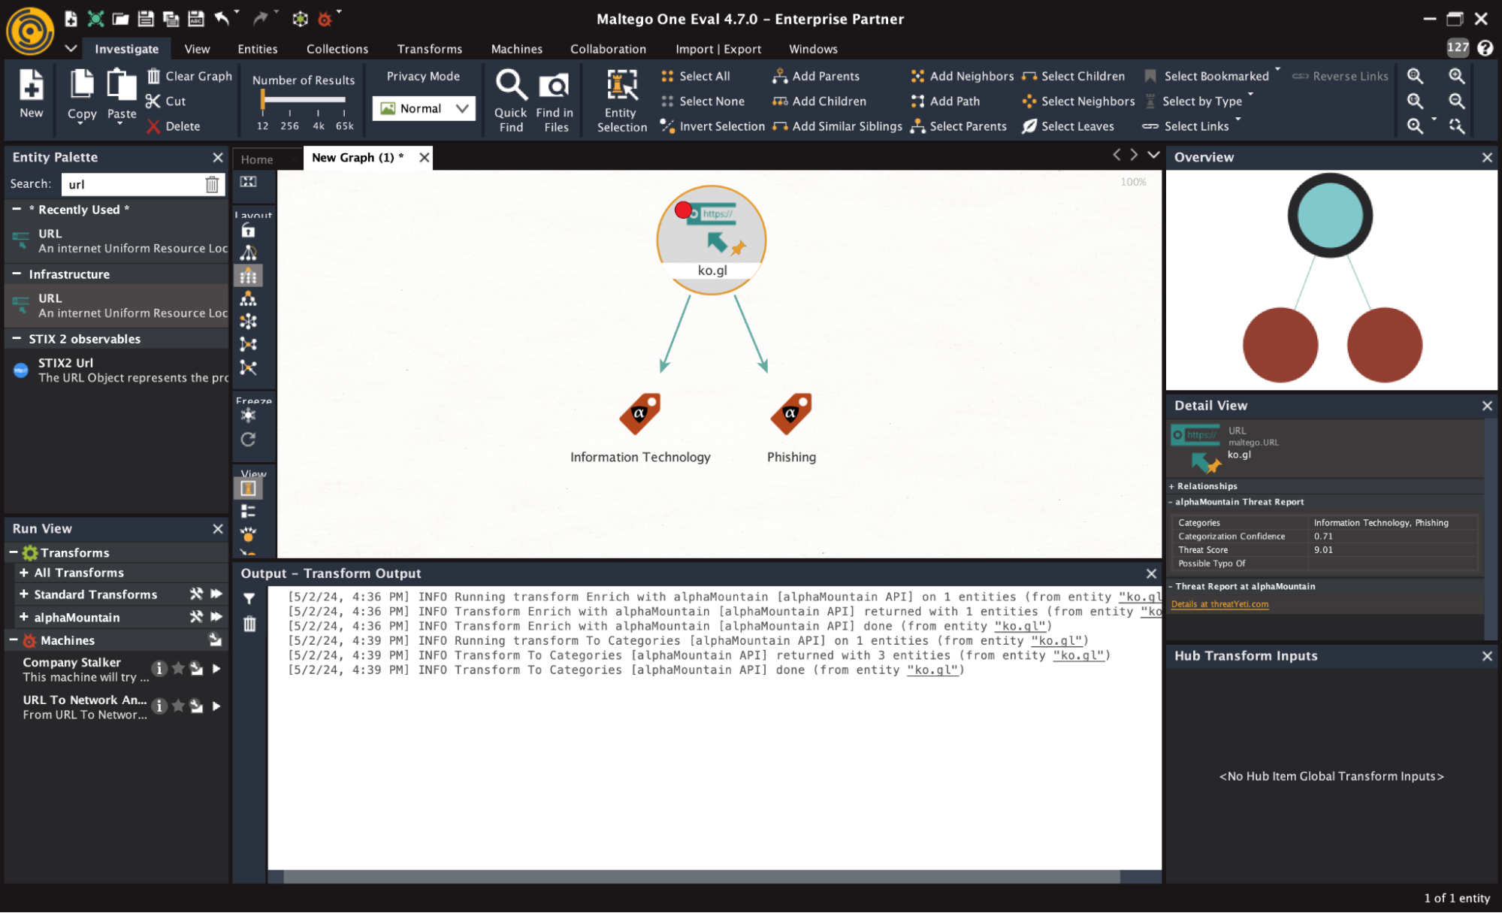The width and height of the screenshot is (1502, 913).
Task: Adjust the Number of Results slider
Action: tap(263, 99)
